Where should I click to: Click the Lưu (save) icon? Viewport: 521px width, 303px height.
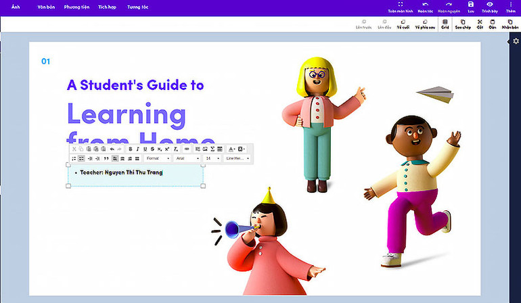click(x=471, y=7)
